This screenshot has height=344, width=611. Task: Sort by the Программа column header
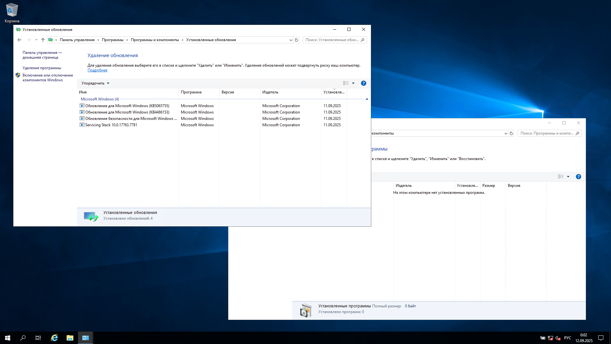(199, 92)
